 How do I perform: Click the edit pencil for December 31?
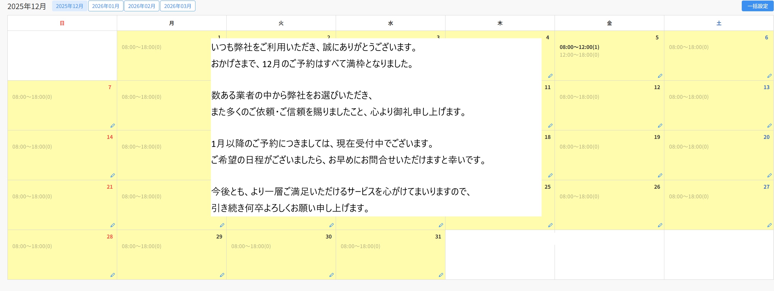point(441,275)
